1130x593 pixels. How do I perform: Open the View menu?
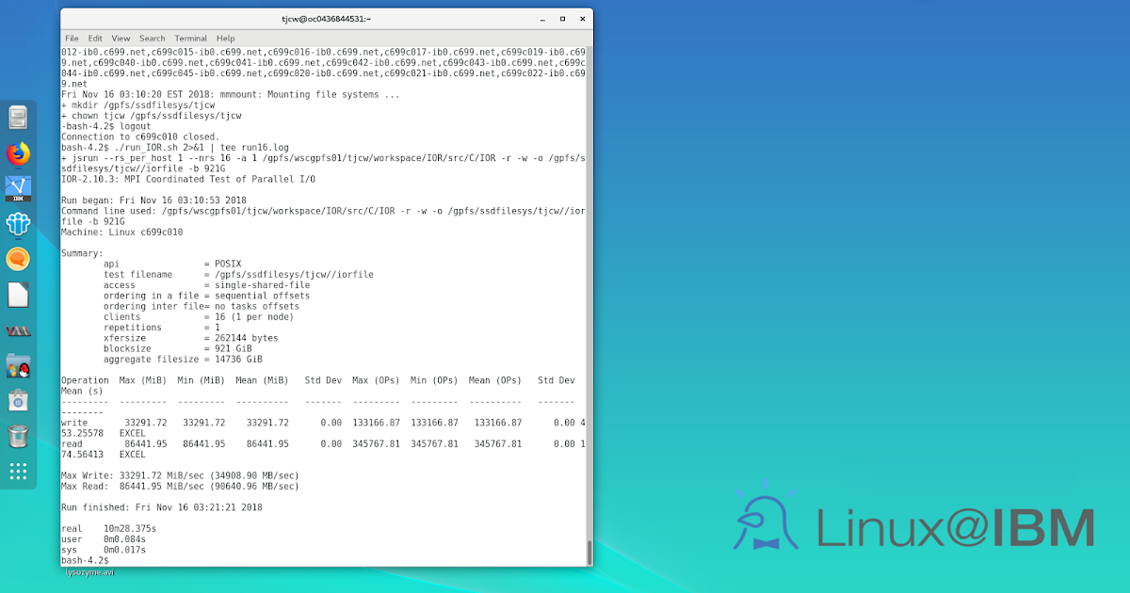coord(120,38)
